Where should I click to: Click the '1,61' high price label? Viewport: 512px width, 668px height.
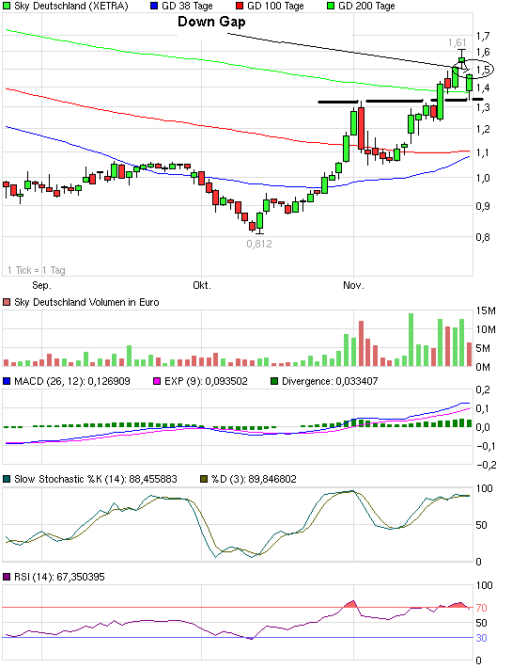pyautogui.click(x=458, y=42)
